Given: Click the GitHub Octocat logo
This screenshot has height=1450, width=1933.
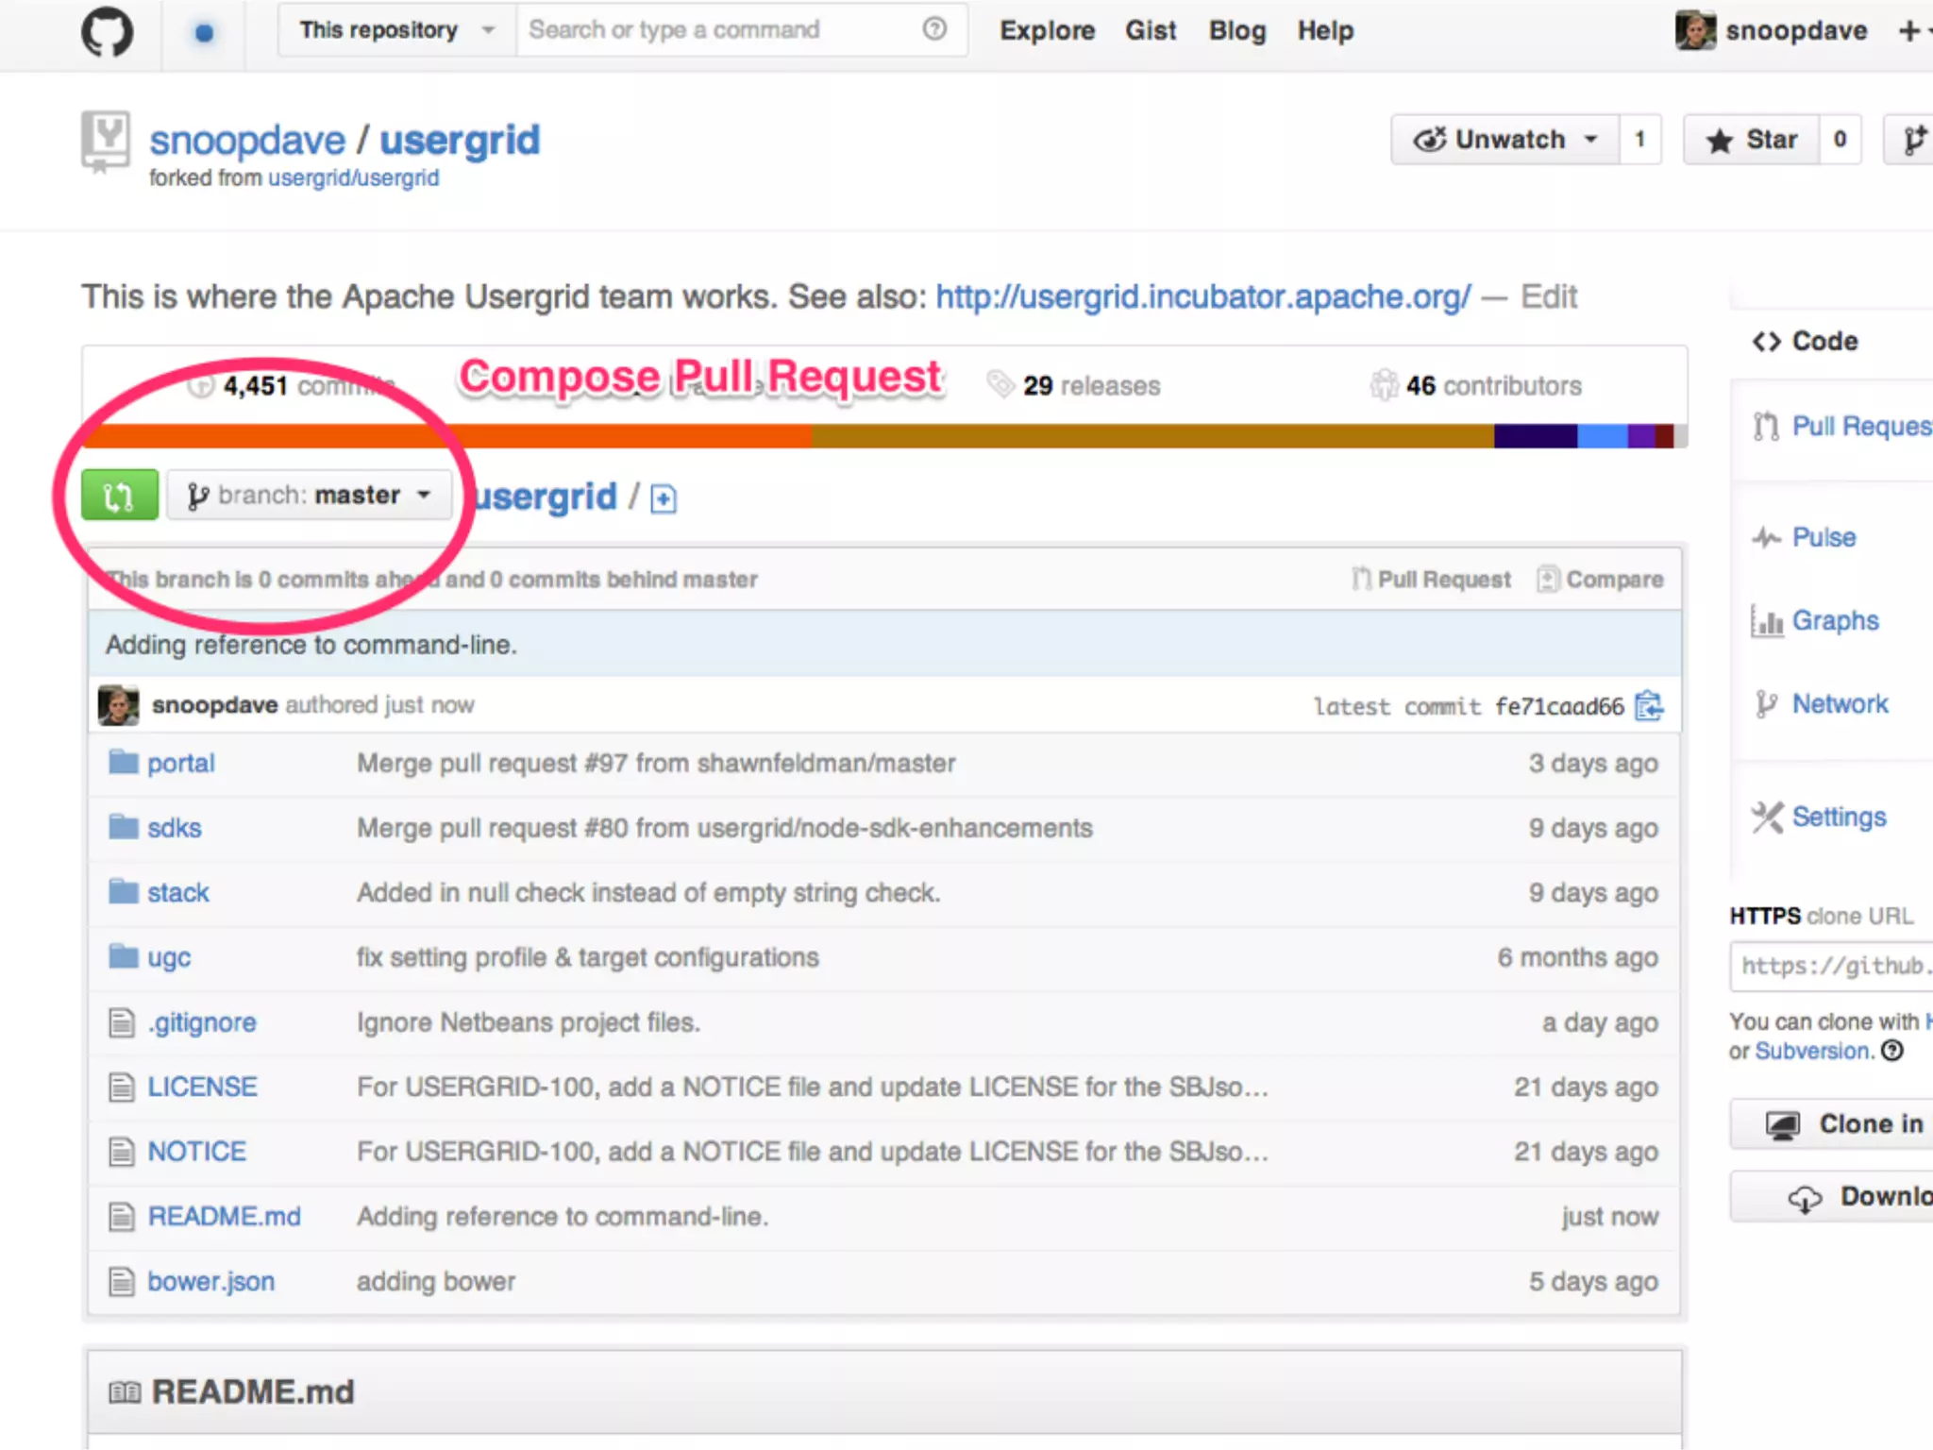Looking at the screenshot, I should click(x=107, y=31).
